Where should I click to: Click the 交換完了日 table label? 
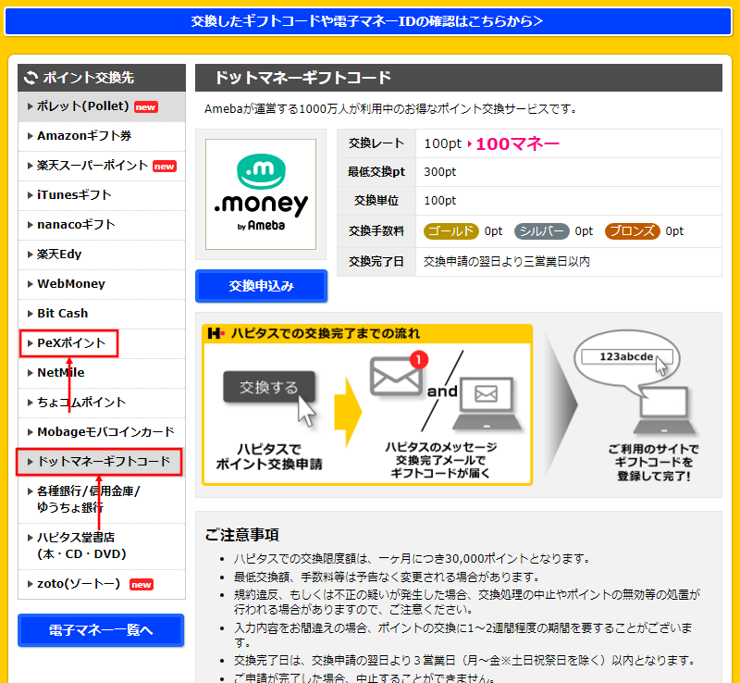[x=376, y=261]
